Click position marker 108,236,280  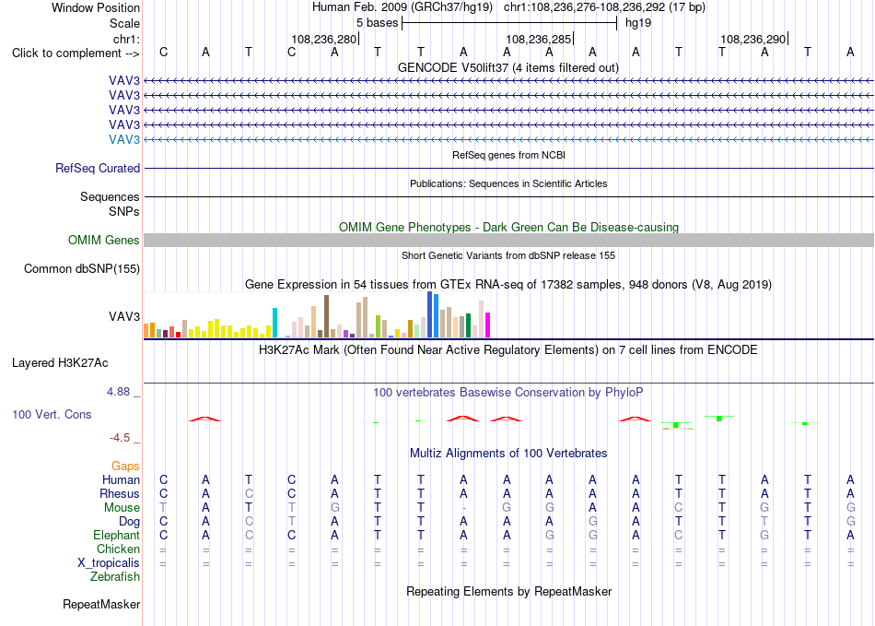324,39
